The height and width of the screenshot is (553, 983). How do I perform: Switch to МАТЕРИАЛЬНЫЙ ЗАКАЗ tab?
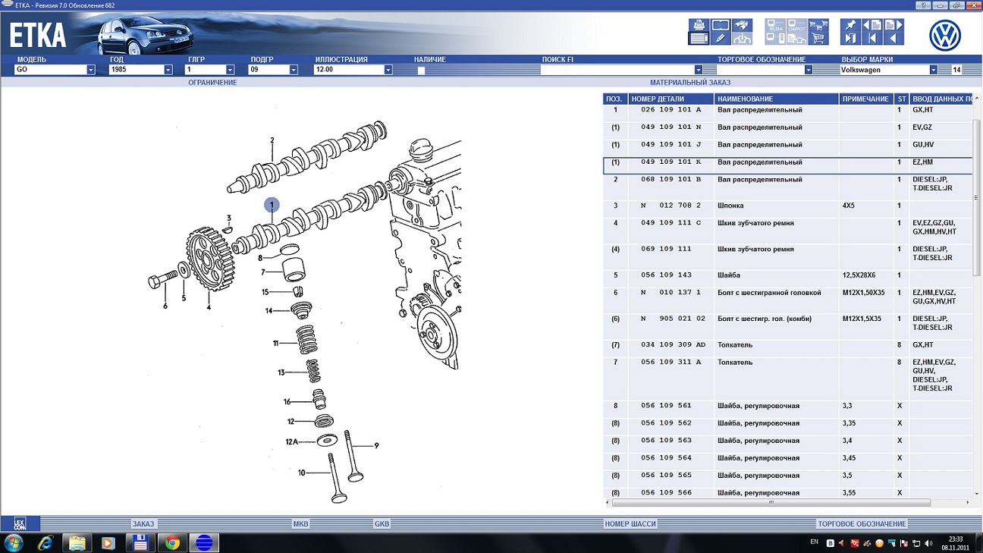point(690,83)
